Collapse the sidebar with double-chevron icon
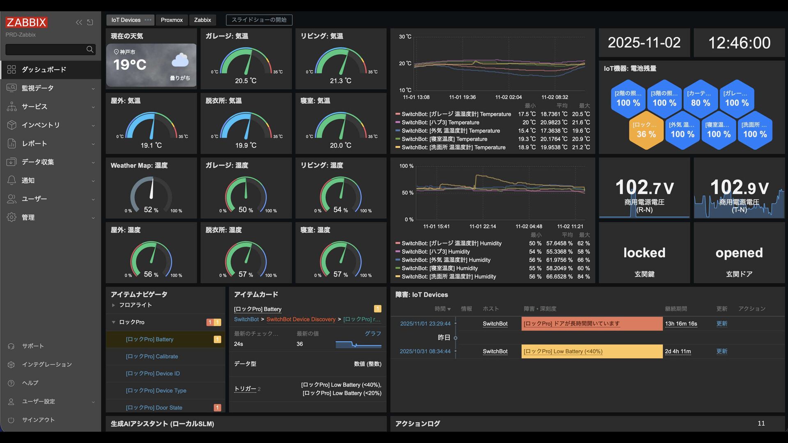The height and width of the screenshot is (443, 788). [x=79, y=23]
